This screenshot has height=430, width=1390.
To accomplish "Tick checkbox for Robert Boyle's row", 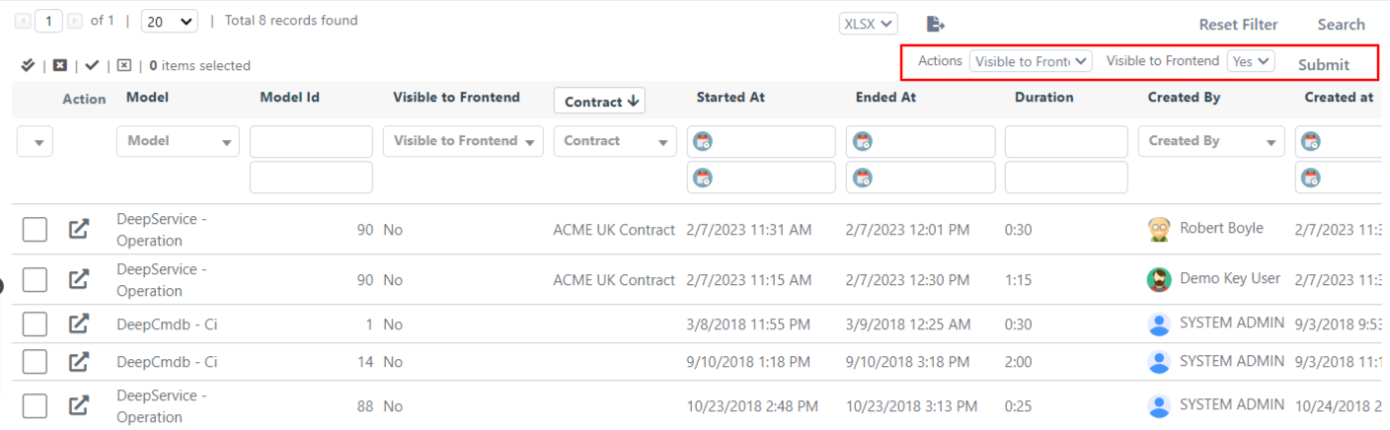I will pyautogui.click(x=35, y=229).
